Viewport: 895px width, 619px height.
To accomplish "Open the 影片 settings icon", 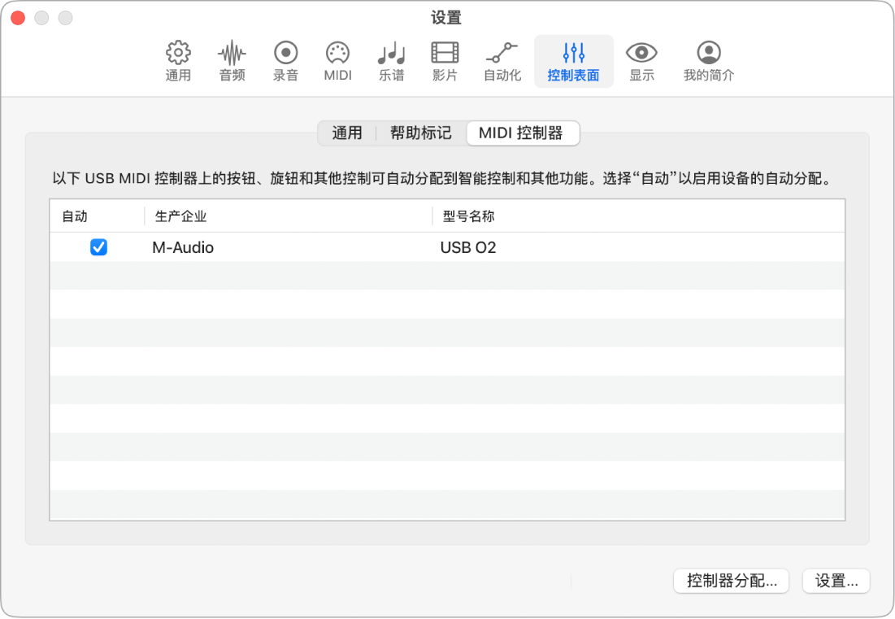I will (445, 61).
